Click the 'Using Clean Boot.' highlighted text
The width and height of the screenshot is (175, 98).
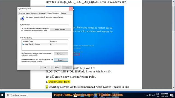pyautogui.click(x=59, y=82)
